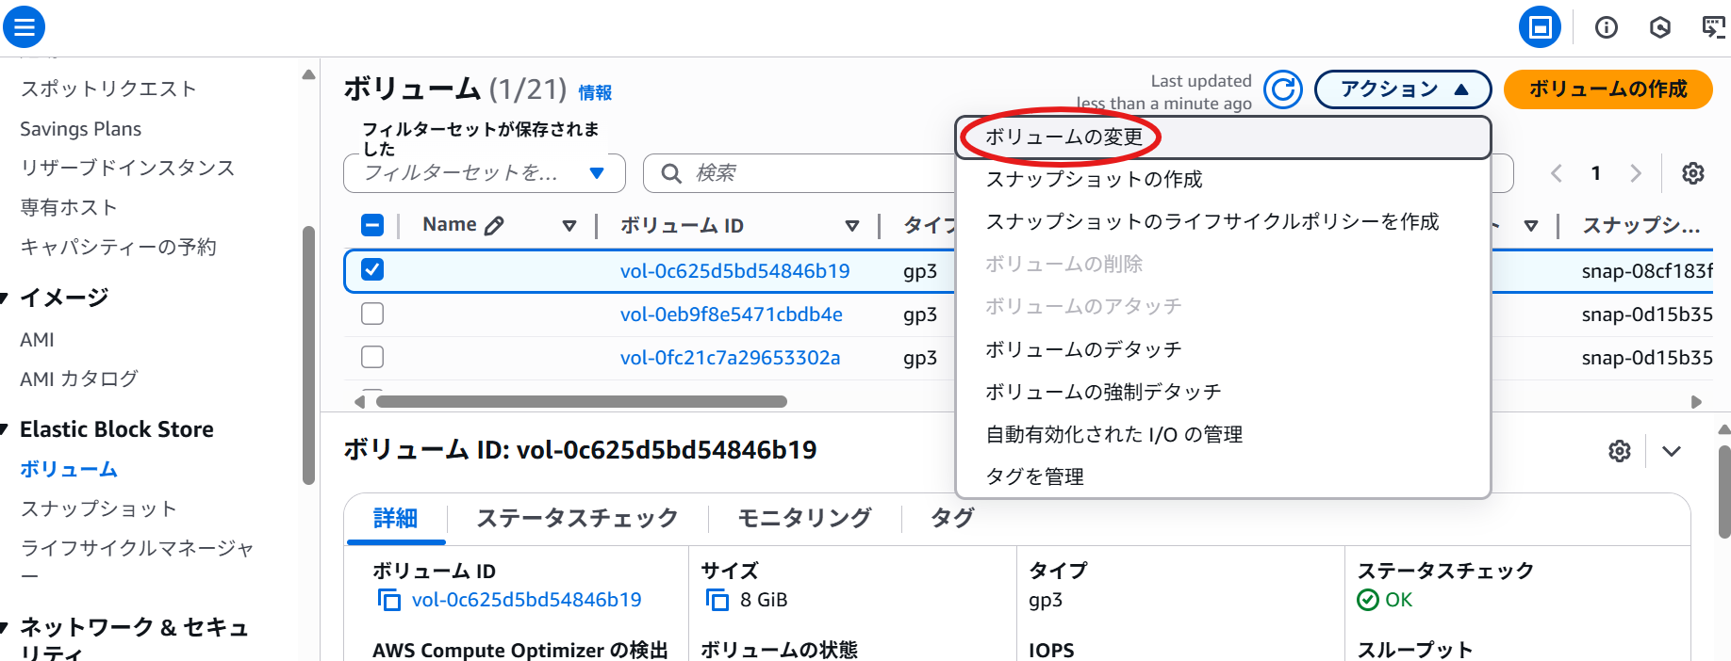Click the ボリュームの作成 button
Viewport: 1731px width, 661px height.
[1607, 89]
